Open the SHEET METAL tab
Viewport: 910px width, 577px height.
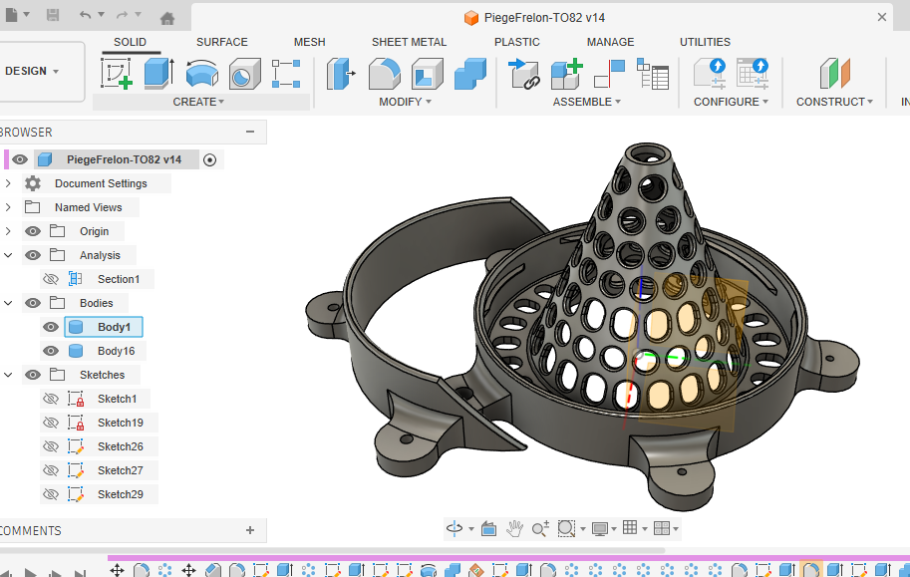409,42
